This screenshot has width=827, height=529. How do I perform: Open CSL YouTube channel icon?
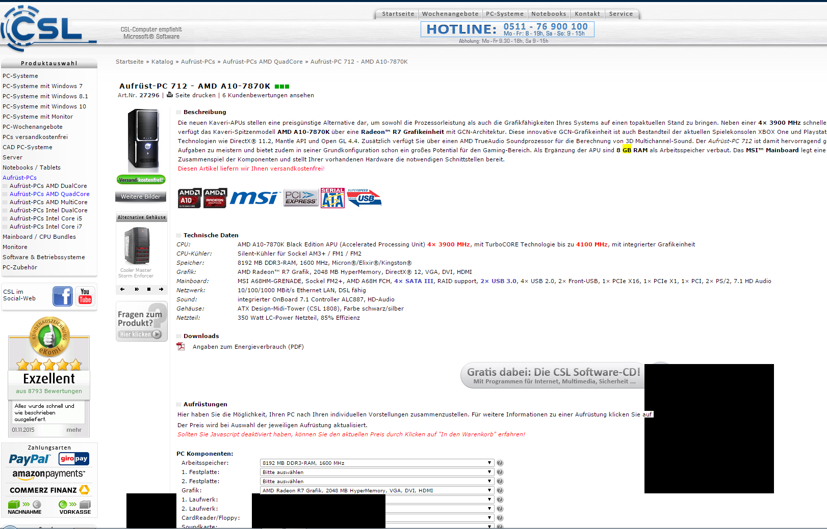(85, 296)
